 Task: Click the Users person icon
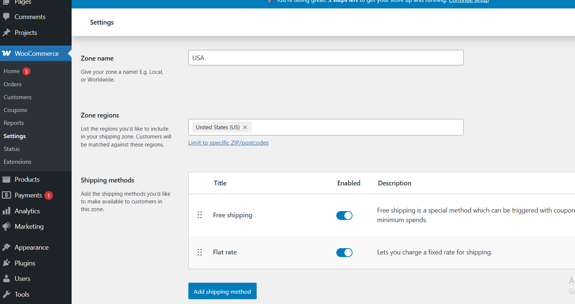[x=6, y=278]
